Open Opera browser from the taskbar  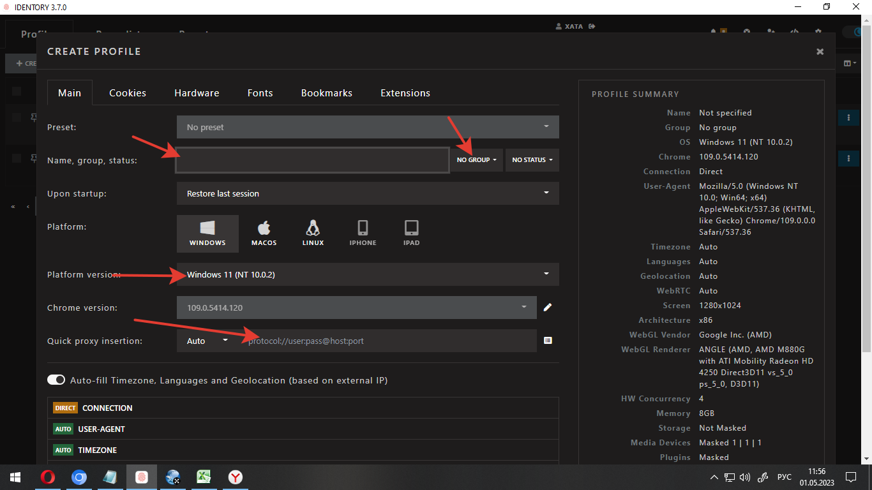click(x=47, y=477)
